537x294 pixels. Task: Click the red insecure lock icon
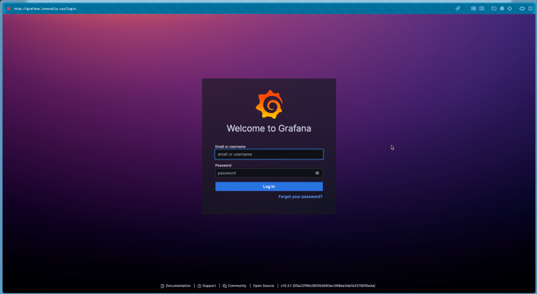click(x=9, y=8)
